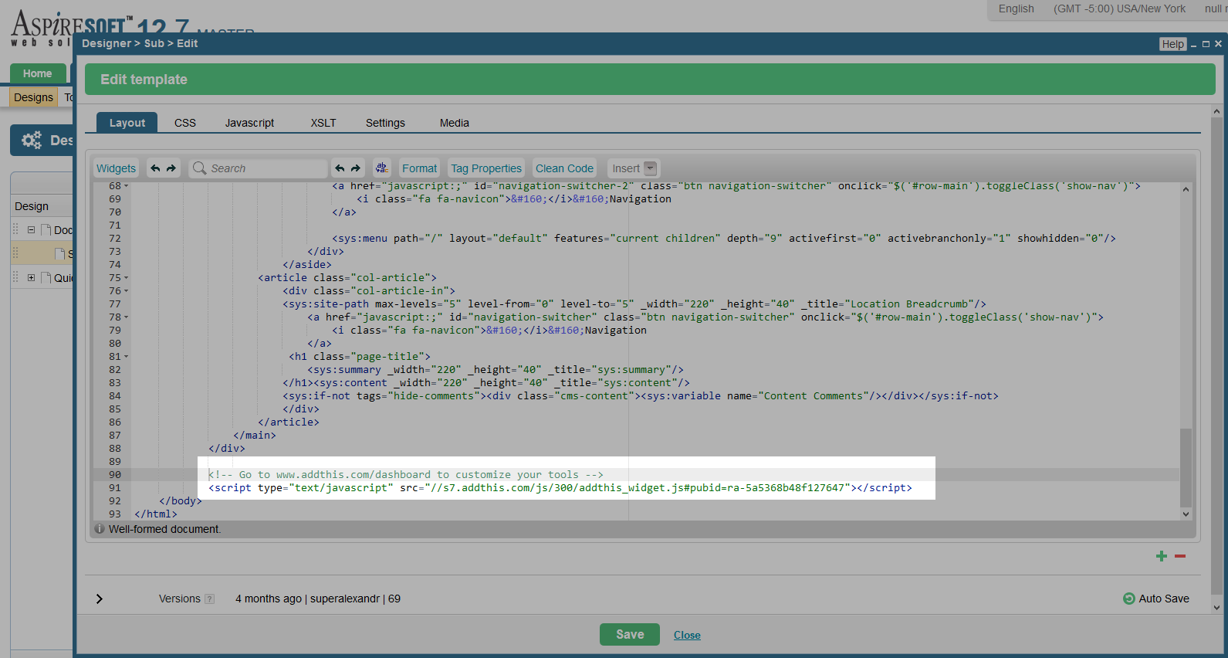Open Tag Properties
1228x658 pixels.
486,168
